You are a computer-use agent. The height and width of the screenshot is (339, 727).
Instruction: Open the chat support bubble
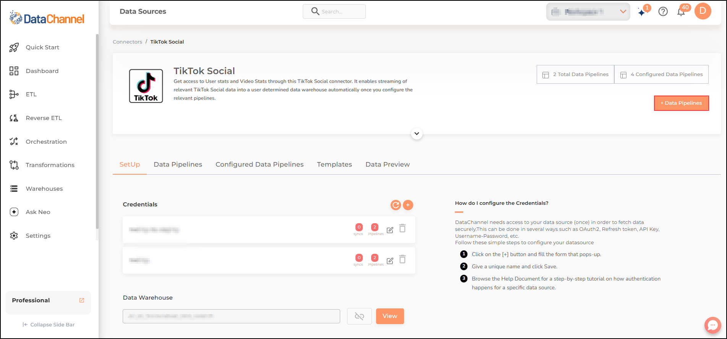pos(713,325)
